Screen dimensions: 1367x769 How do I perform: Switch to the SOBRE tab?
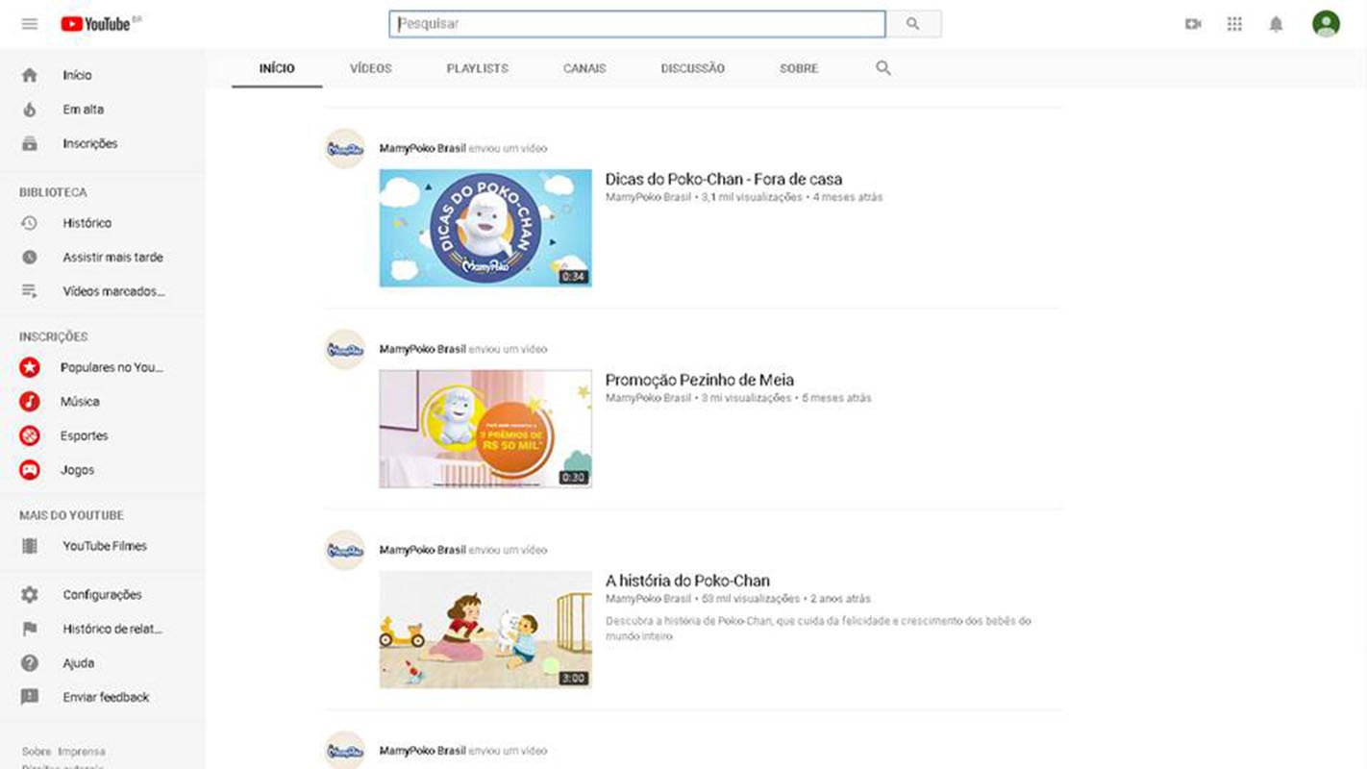pyautogui.click(x=799, y=68)
